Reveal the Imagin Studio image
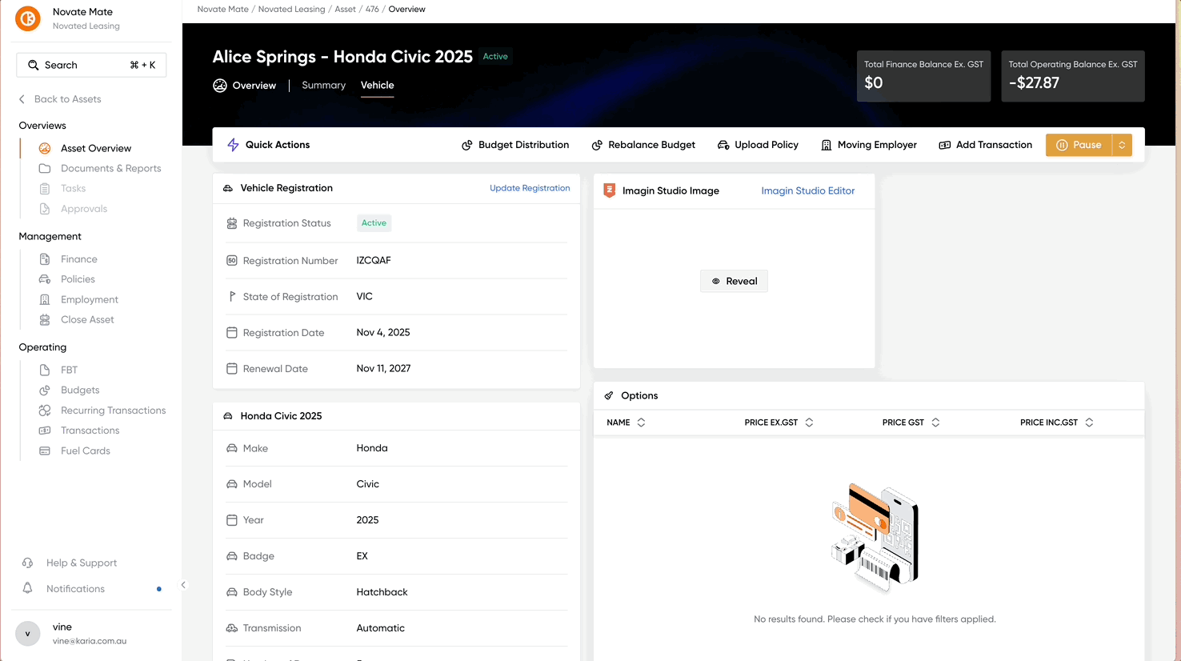 (x=734, y=281)
